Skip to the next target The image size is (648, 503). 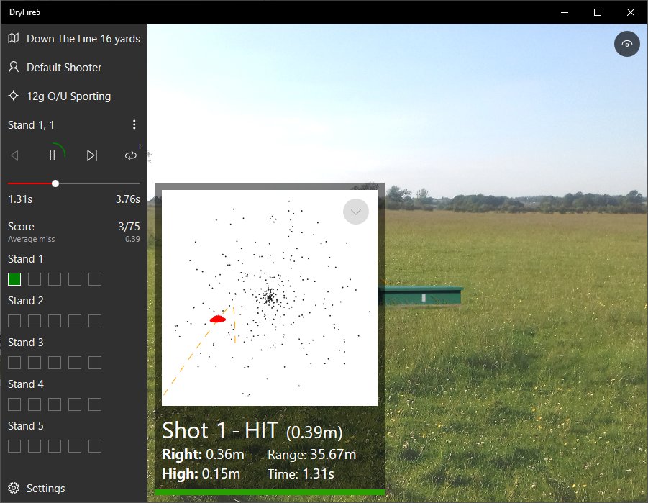[92, 155]
